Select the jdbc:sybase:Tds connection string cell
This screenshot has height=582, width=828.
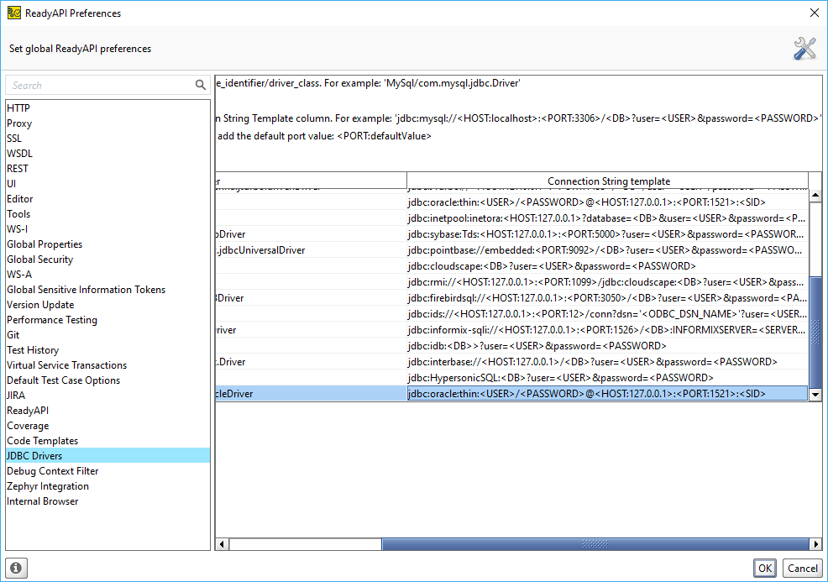(x=608, y=234)
